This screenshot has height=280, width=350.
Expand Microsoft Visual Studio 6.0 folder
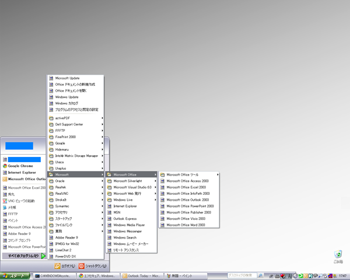click(131, 187)
